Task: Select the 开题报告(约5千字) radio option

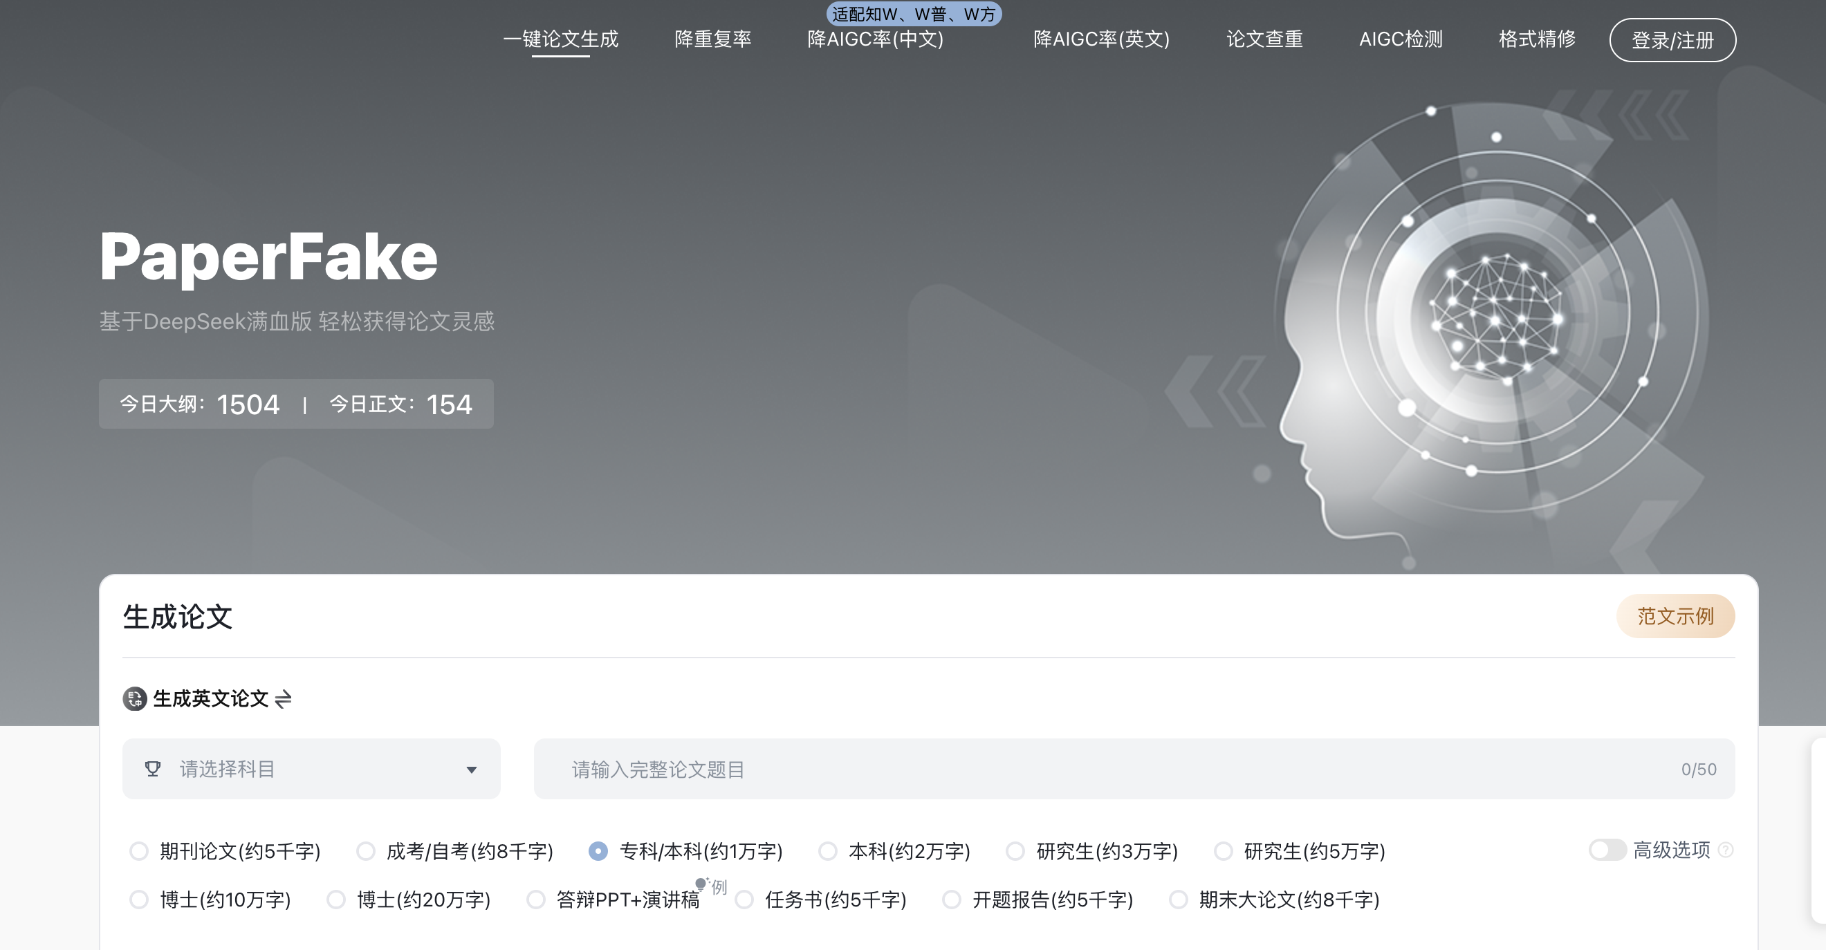Action: tap(951, 899)
